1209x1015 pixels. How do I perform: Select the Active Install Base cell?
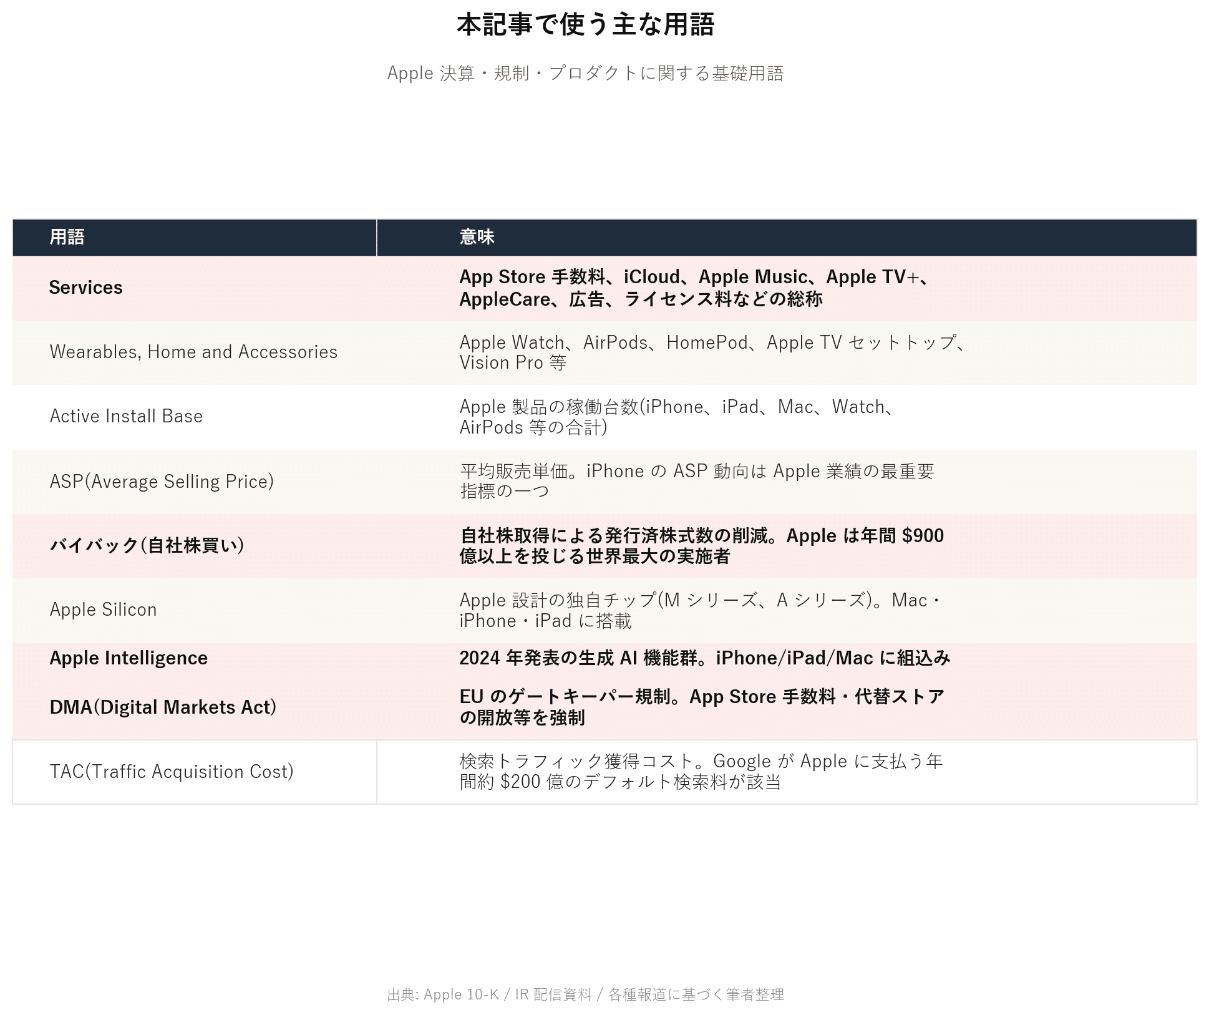(x=195, y=416)
